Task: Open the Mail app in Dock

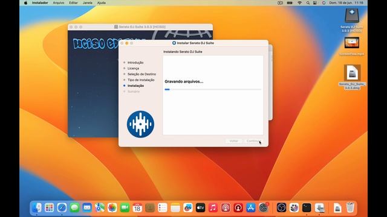Action: click(x=87, y=207)
